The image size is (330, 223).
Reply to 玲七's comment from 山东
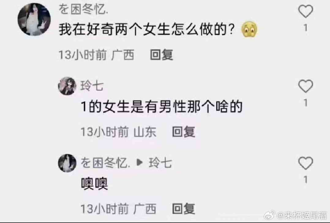click(x=184, y=132)
